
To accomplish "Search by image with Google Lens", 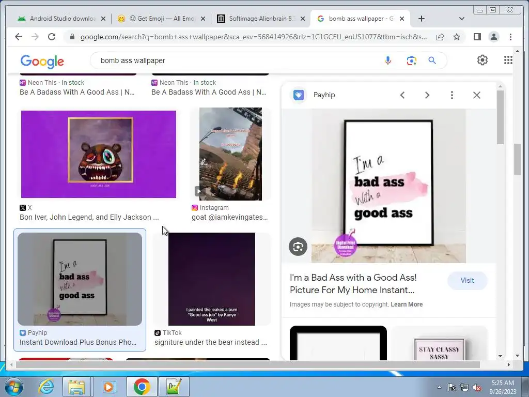I will click(x=411, y=60).
